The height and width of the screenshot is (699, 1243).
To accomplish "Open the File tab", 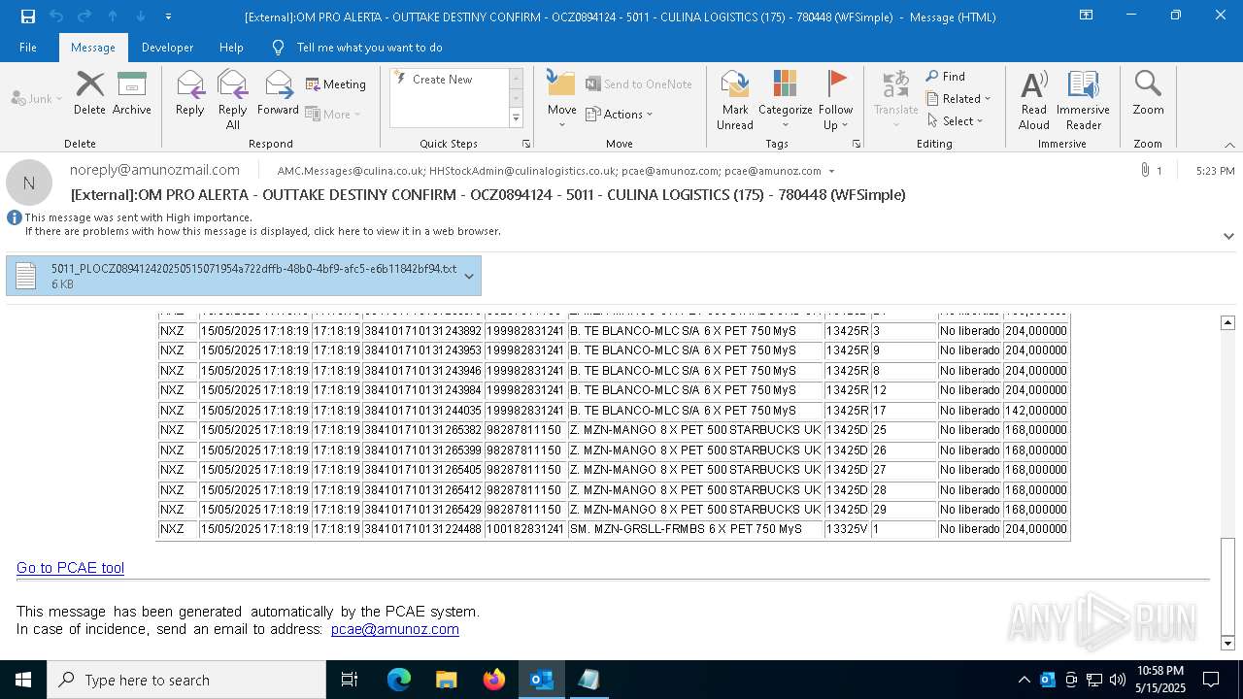I will (28, 47).
